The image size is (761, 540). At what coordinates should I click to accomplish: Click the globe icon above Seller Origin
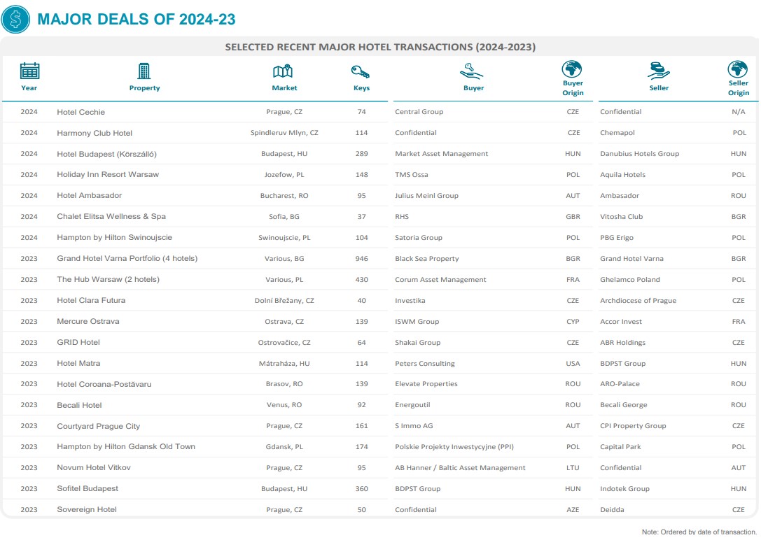pyautogui.click(x=737, y=69)
